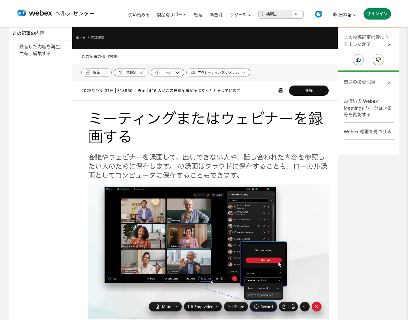Open the ロール filter dropdown
The height and width of the screenshot is (320, 408).
[x=167, y=72]
